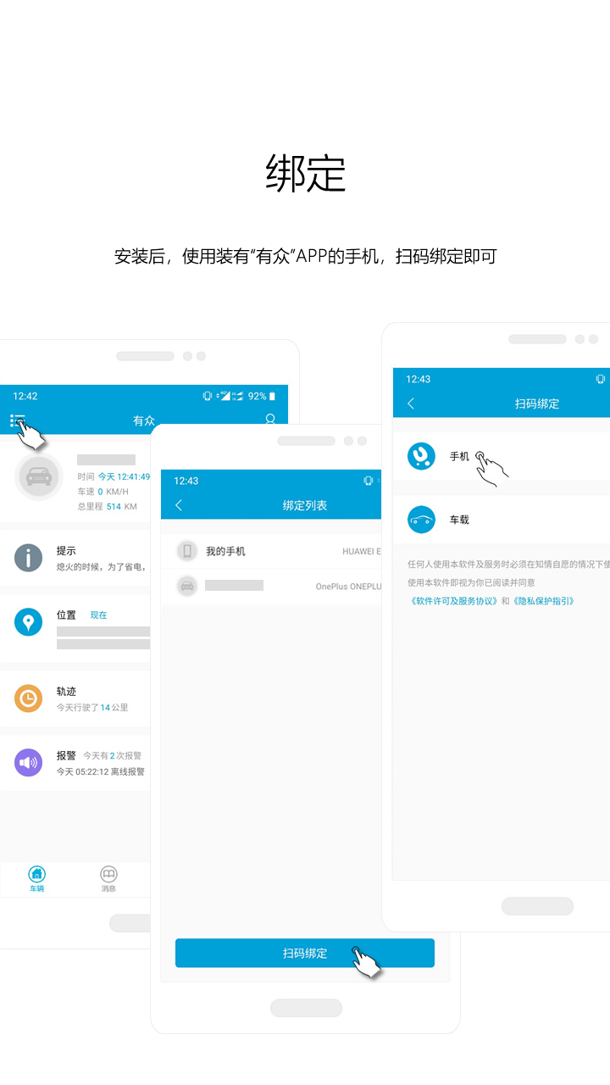Click HUAWEI device name text
The width and height of the screenshot is (610, 1085).
[x=362, y=552]
